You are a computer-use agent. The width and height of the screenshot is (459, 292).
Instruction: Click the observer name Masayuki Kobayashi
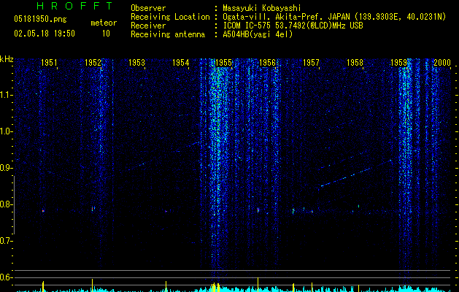click(262, 8)
